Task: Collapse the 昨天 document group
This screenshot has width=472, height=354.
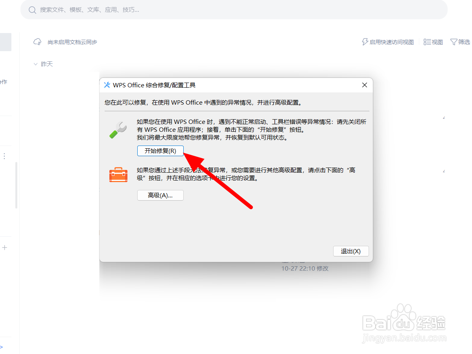Action: [x=36, y=64]
